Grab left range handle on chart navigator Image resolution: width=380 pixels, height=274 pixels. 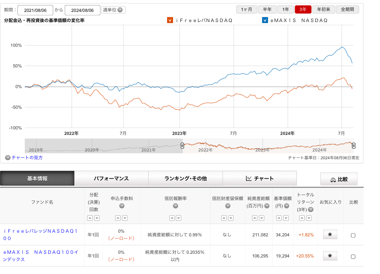point(182,145)
